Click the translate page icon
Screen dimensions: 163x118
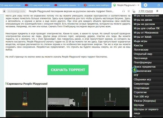click(134, 11)
